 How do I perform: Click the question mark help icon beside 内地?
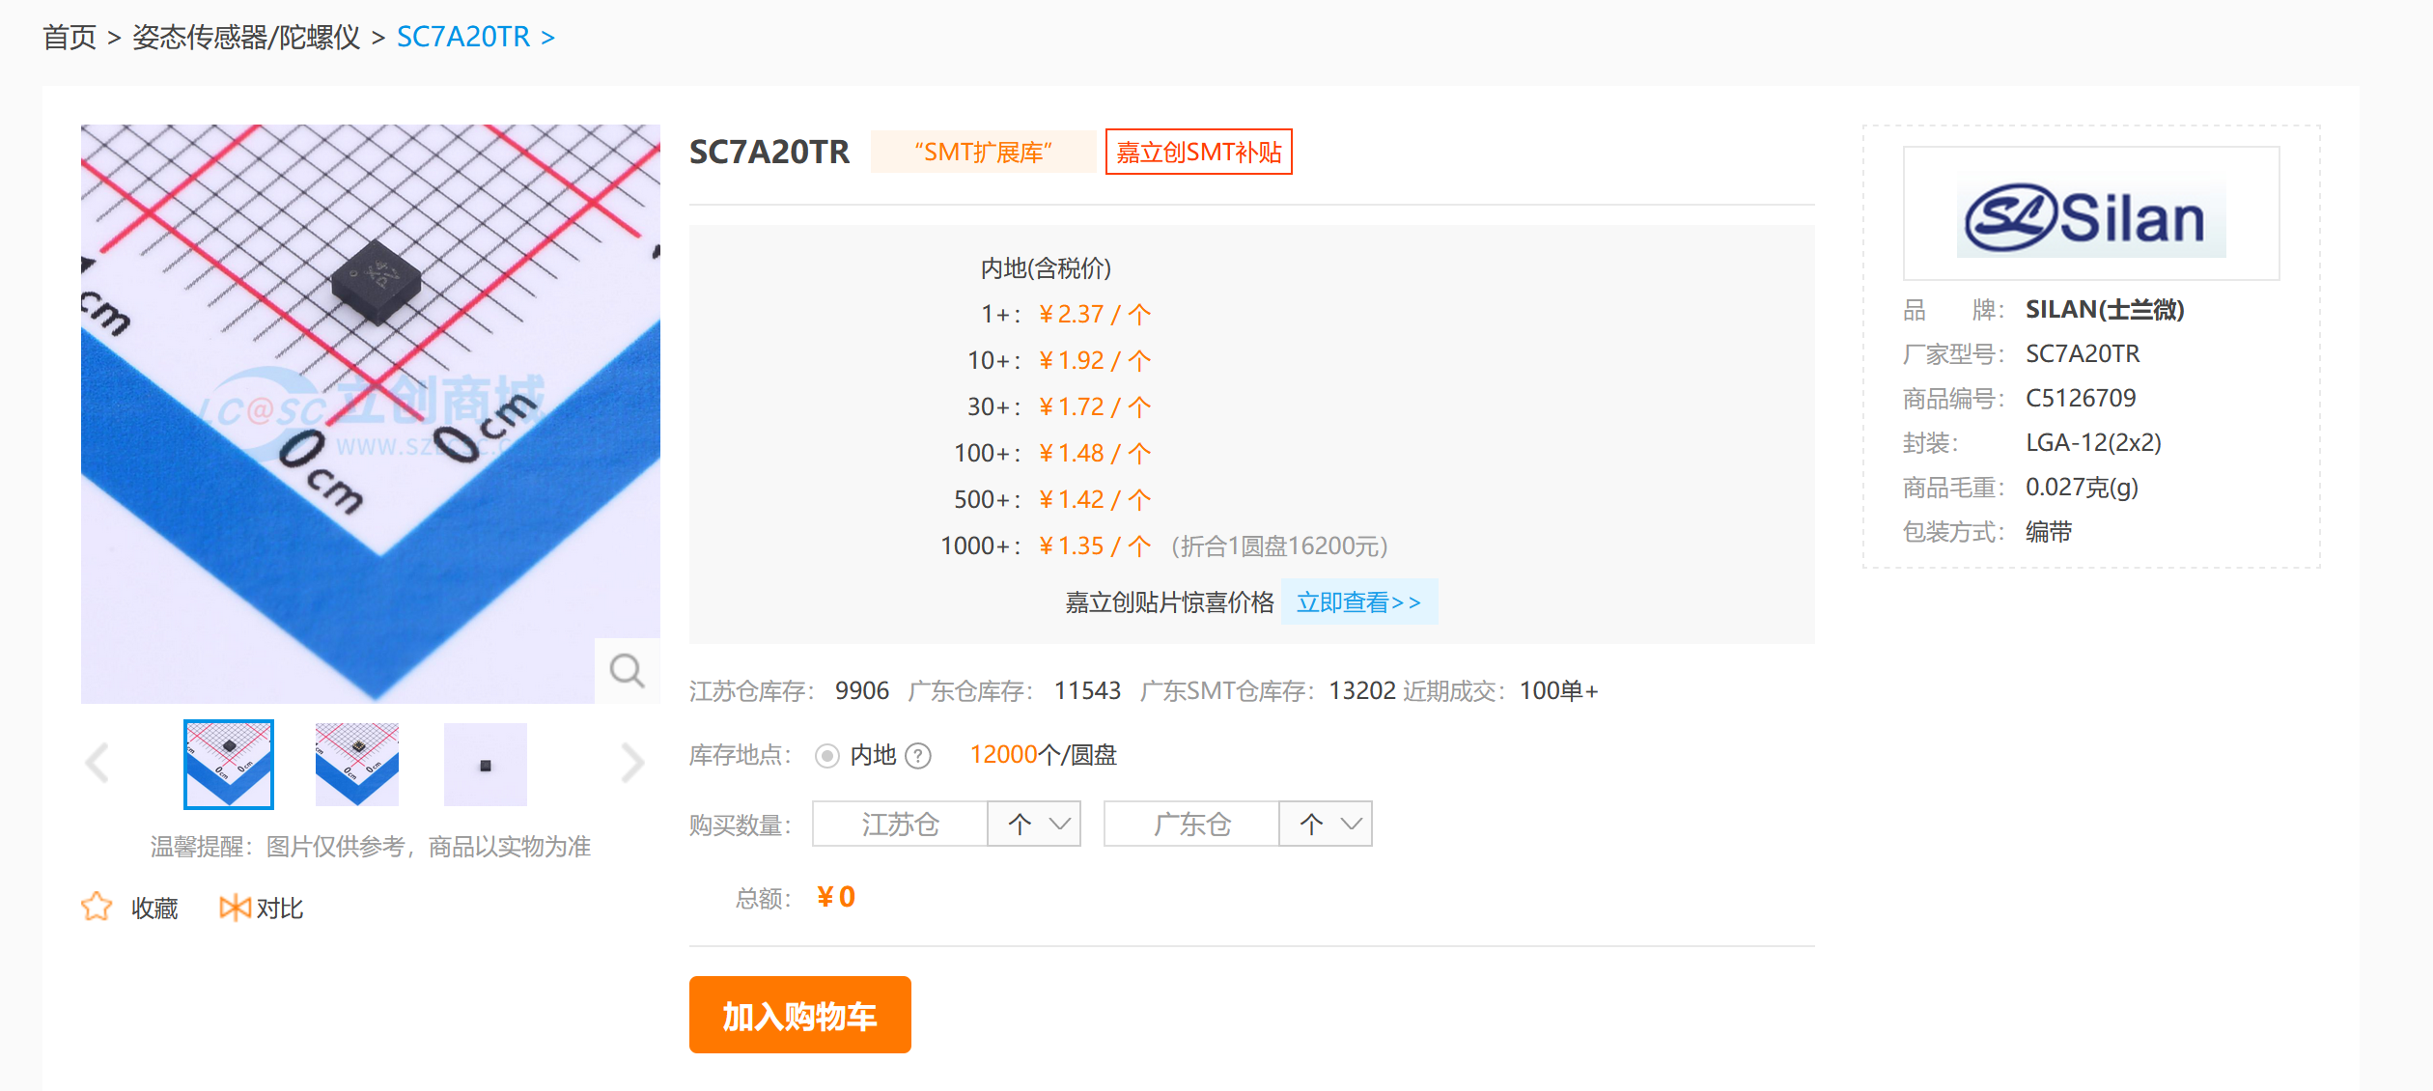click(x=918, y=755)
